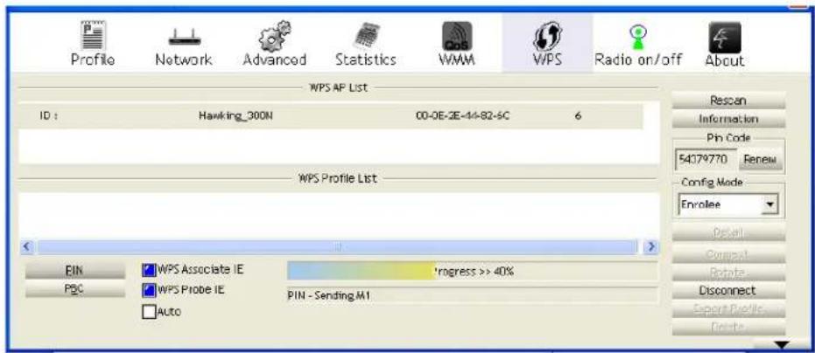Click the PBC button
This screenshot has width=815, height=353.
75,290
